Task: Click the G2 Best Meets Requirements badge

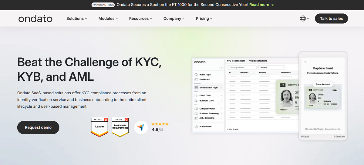Action: pos(120,127)
